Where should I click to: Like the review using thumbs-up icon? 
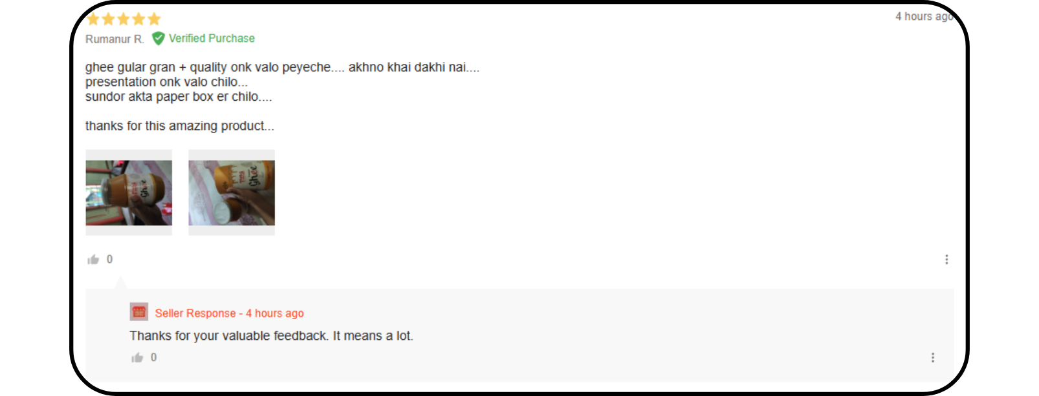[93, 260]
